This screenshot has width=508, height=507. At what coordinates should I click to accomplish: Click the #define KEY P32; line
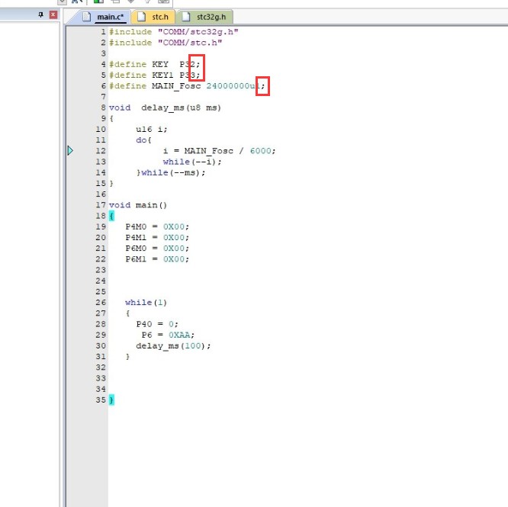[155, 65]
